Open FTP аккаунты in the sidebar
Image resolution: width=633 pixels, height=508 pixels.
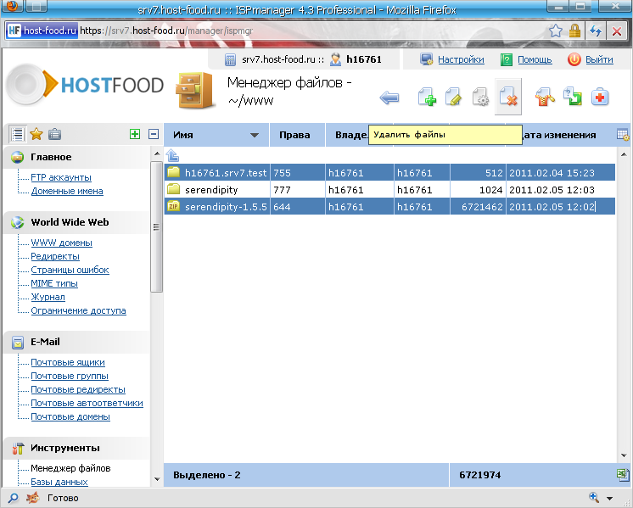pyautogui.click(x=61, y=177)
